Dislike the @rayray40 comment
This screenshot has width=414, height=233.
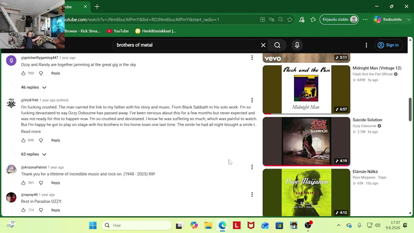point(41,210)
